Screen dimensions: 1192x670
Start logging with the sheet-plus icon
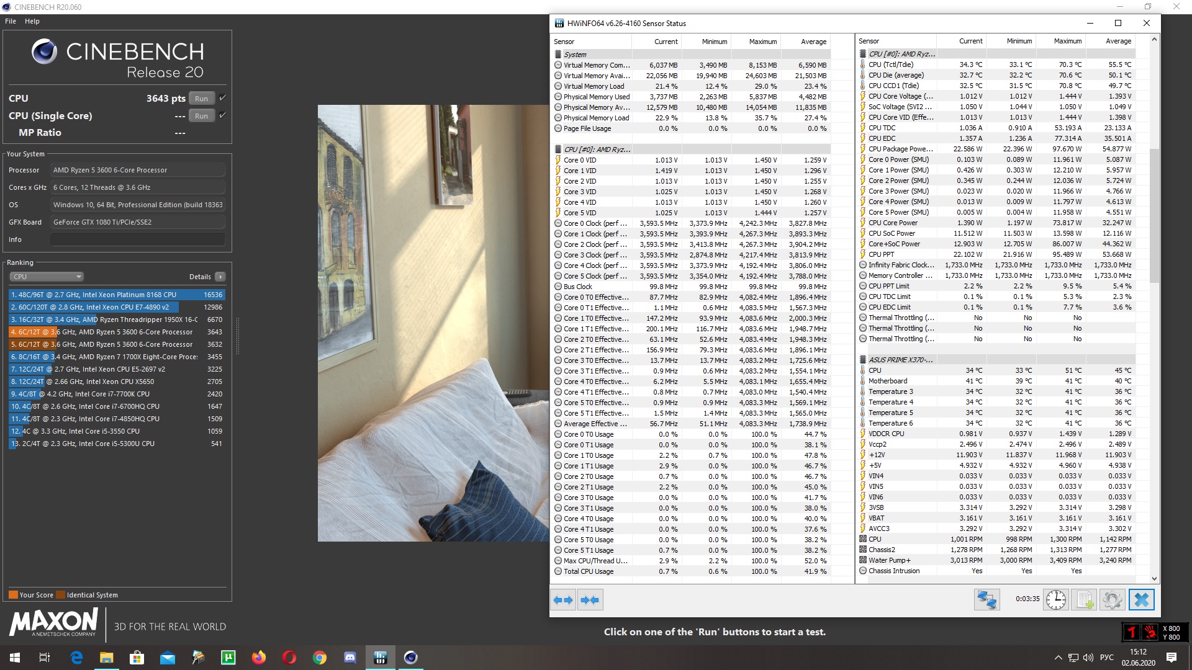(x=1084, y=600)
